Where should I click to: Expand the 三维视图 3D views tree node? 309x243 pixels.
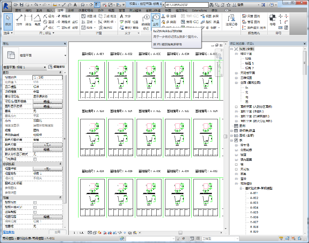(x=236, y=78)
